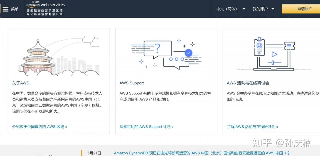Click the online seminar laptop illustration
This screenshot has height=156, width=320.
[x=274, y=54]
